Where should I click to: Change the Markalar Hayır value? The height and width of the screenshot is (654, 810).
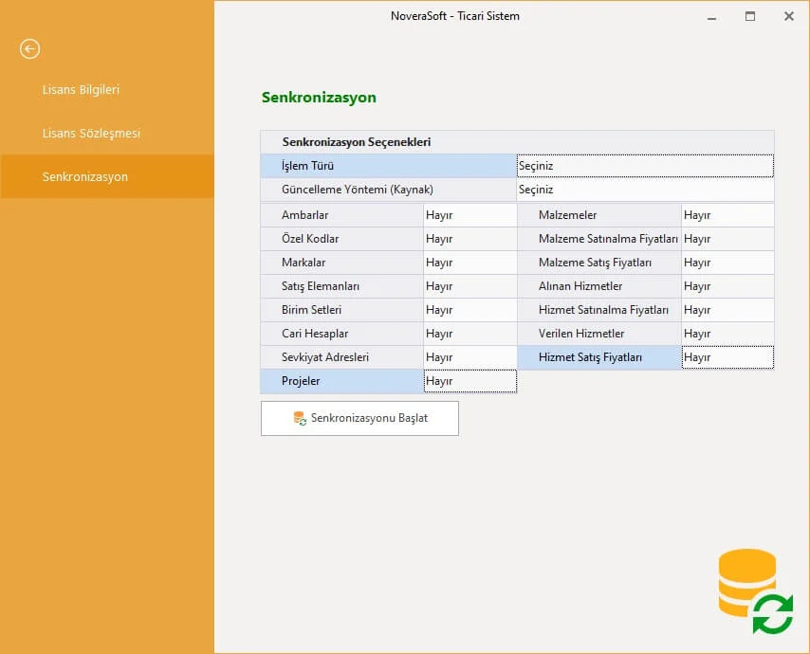click(x=469, y=263)
